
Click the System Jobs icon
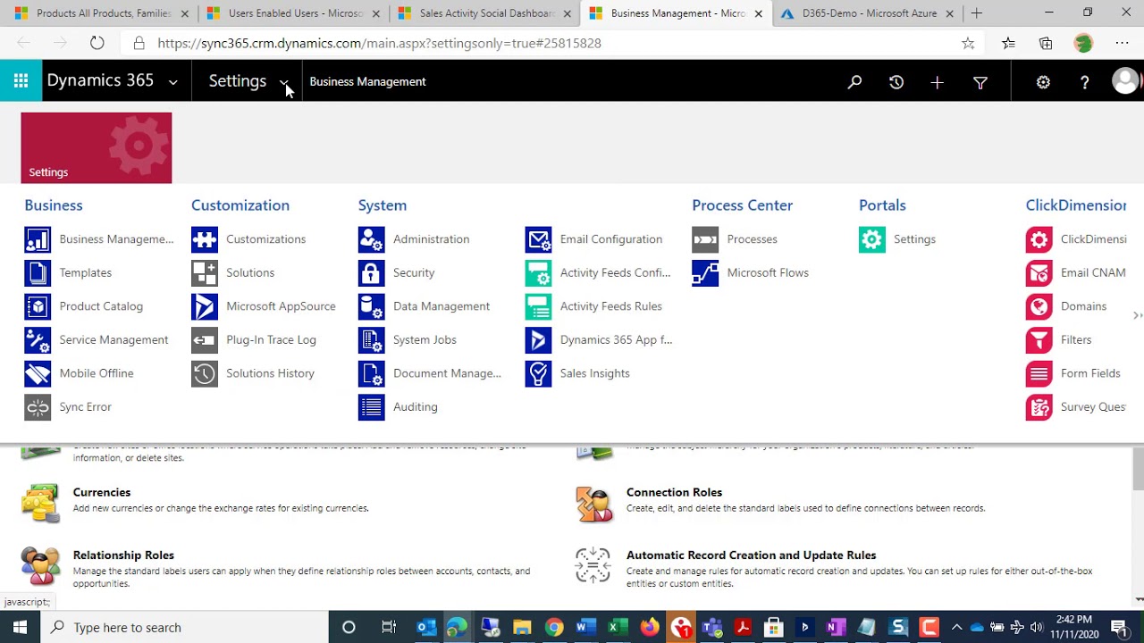[372, 339]
